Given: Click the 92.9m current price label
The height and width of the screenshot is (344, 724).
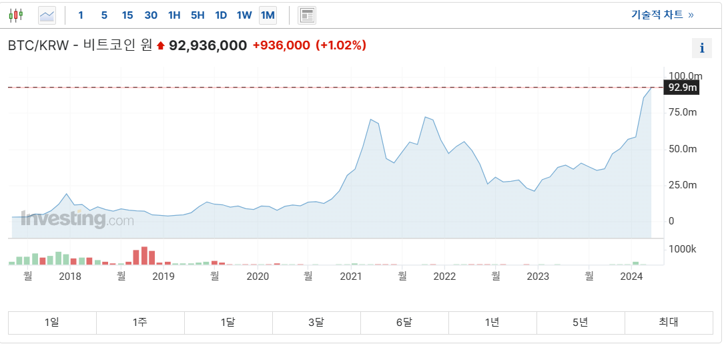Looking at the screenshot, I should point(681,88).
